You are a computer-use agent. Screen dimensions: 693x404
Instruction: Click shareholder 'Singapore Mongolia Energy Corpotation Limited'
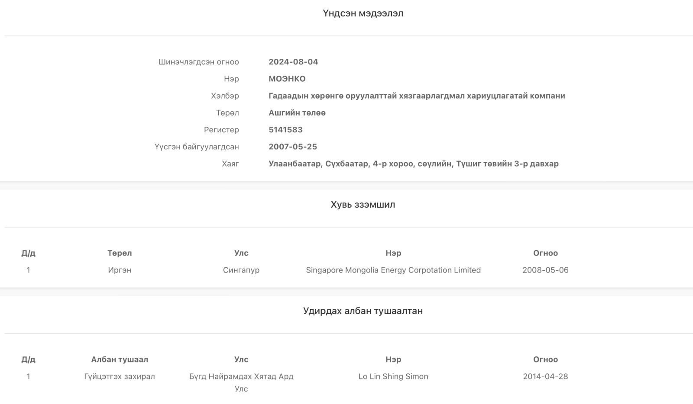coord(393,270)
